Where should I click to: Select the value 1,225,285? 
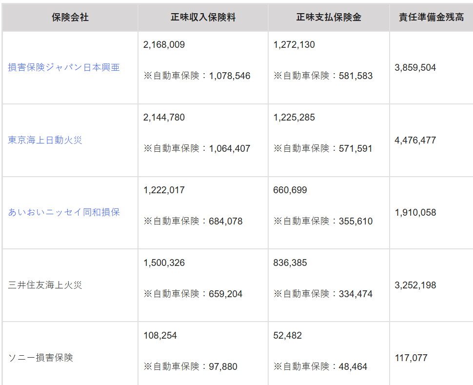click(294, 118)
